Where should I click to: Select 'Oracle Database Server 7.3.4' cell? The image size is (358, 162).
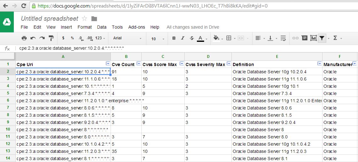(x=277, y=93)
